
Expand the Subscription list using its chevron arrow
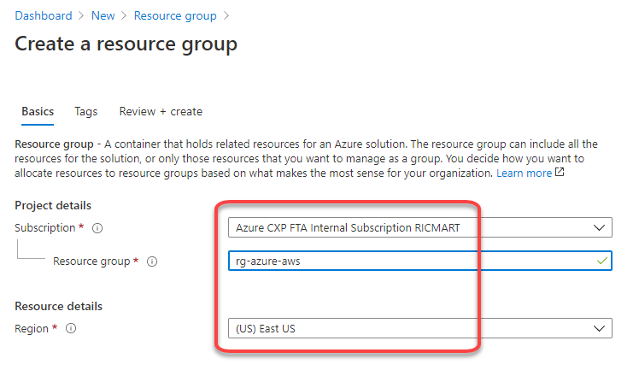coord(599,227)
